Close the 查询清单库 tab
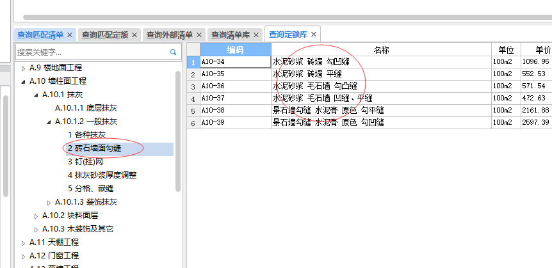Image resolution: width=552 pixels, height=268 pixels. [256, 35]
